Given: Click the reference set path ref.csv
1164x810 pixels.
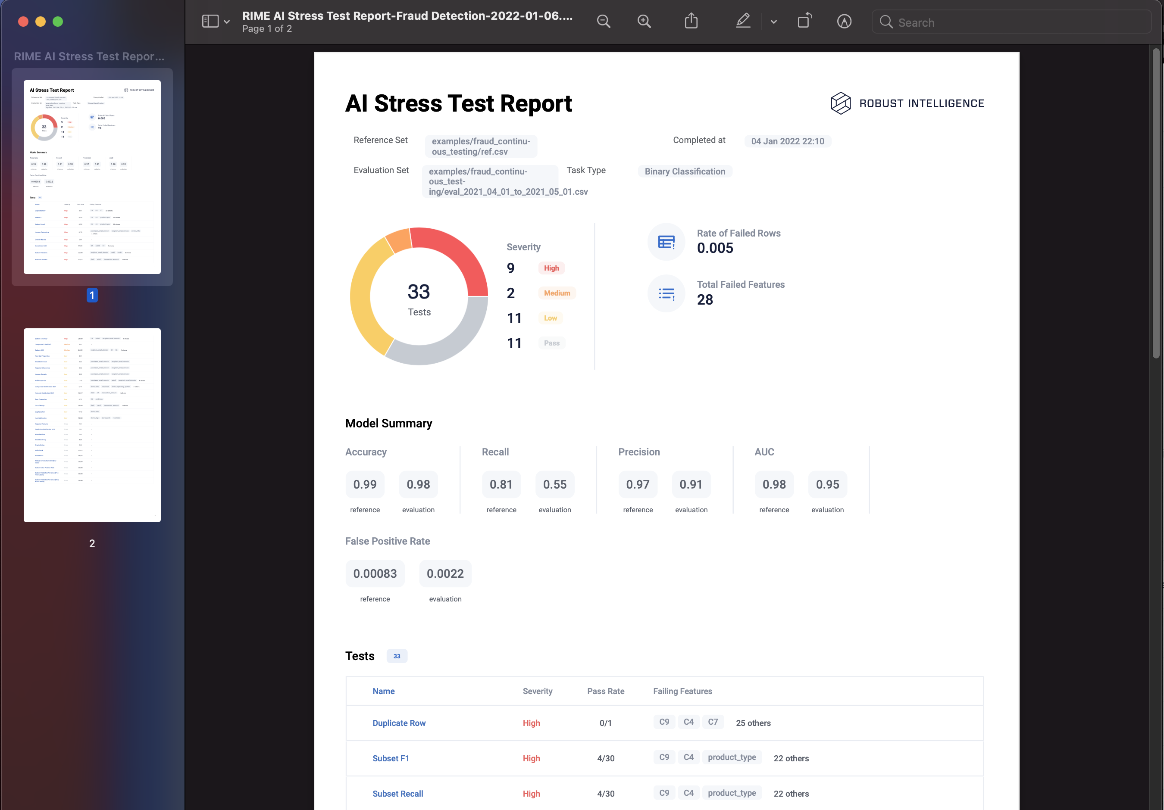Looking at the screenshot, I should click(x=481, y=146).
